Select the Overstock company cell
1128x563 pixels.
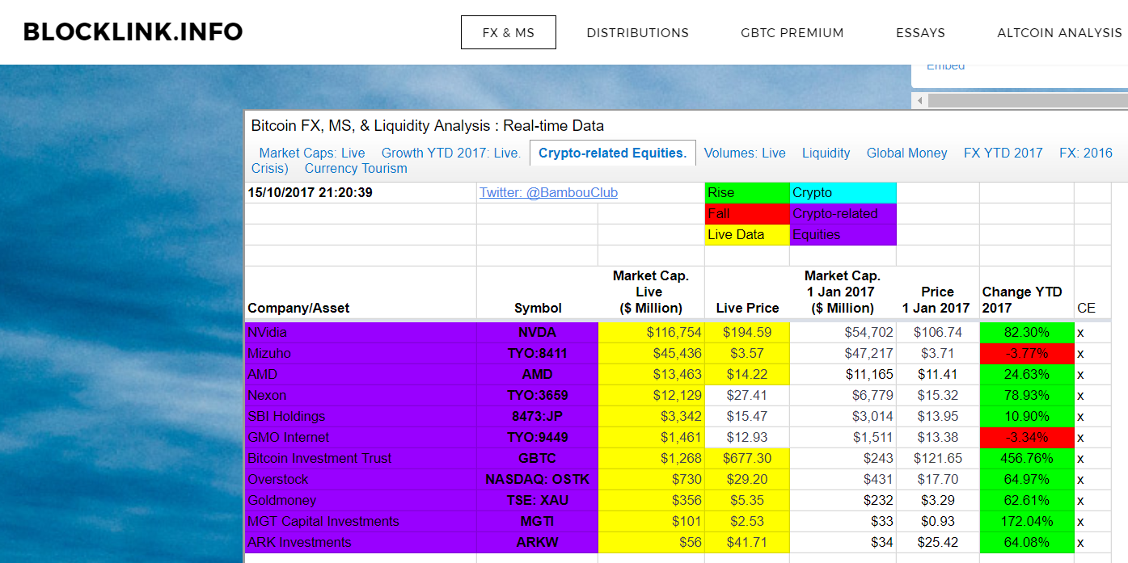tap(361, 479)
